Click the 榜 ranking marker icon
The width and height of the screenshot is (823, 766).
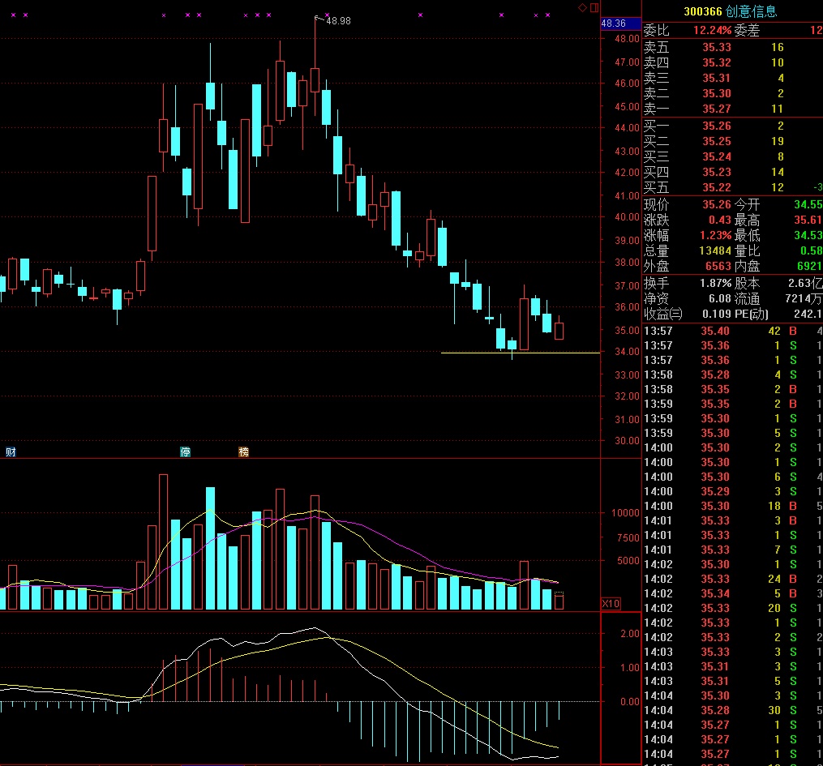coord(243,451)
